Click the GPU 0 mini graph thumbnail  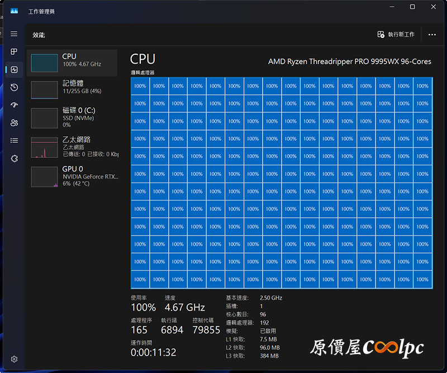coord(44,177)
